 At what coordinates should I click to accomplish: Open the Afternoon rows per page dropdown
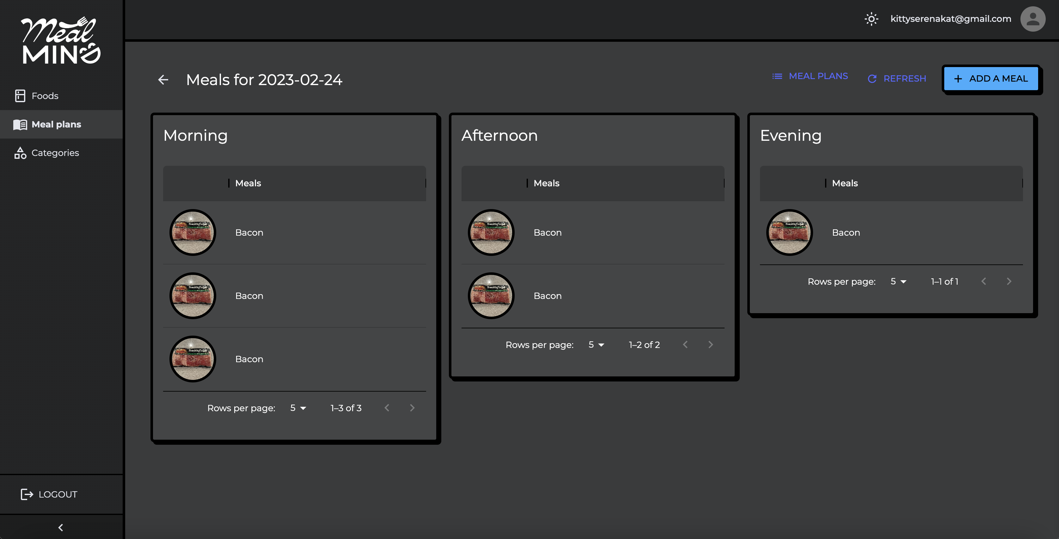coord(596,345)
